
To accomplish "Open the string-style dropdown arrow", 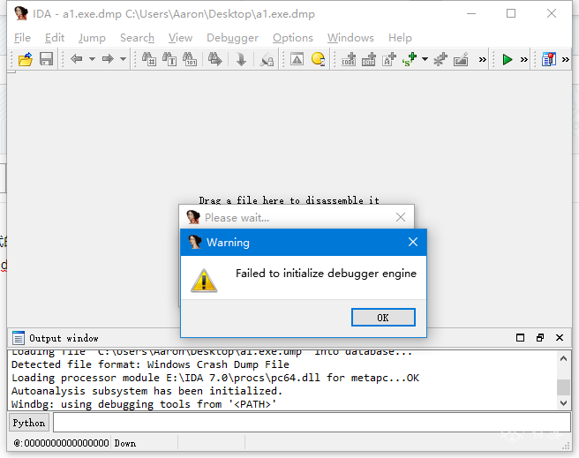I will coord(425,59).
